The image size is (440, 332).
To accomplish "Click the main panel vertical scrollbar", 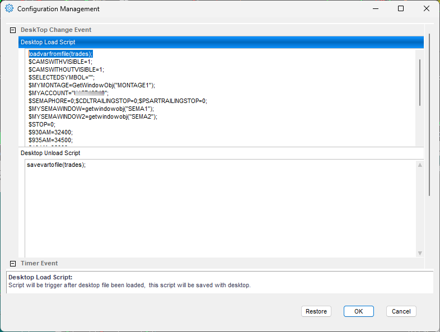I will [429, 115].
